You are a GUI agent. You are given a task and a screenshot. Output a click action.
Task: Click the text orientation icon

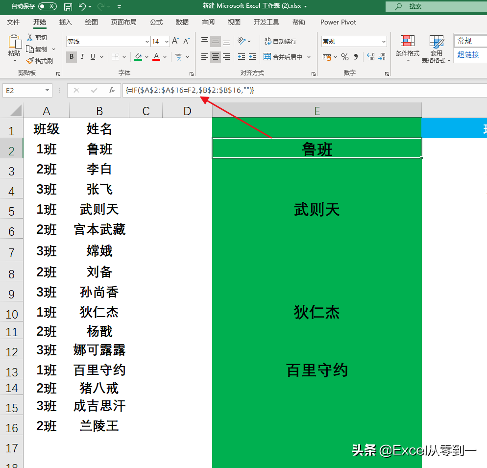click(x=242, y=41)
